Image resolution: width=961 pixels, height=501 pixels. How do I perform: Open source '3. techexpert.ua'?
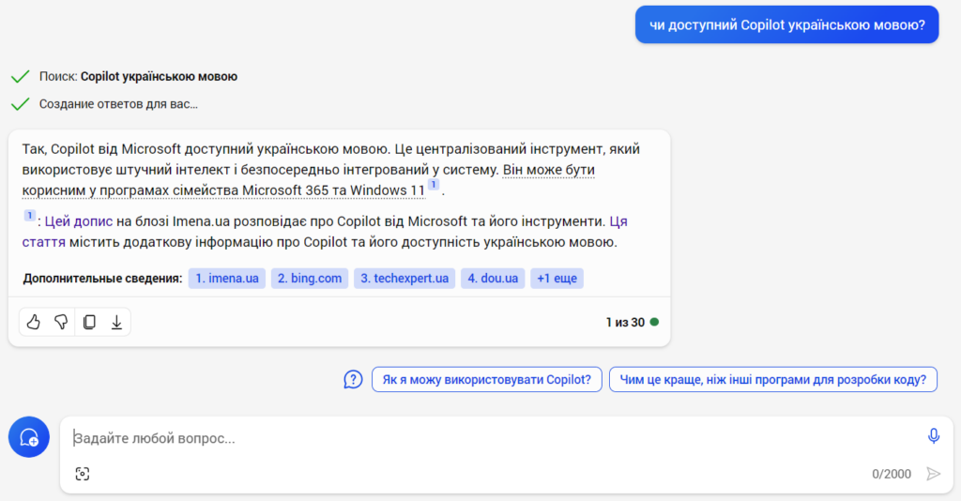(404, 278)
